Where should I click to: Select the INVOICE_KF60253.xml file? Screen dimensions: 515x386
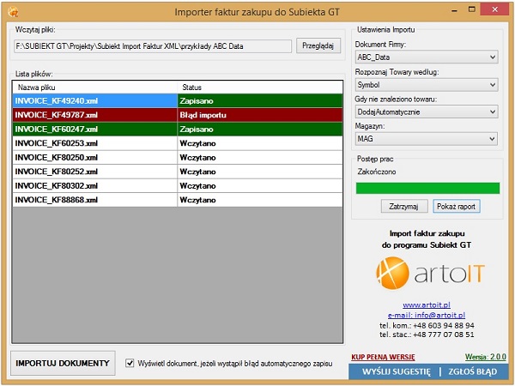point(95,143)
